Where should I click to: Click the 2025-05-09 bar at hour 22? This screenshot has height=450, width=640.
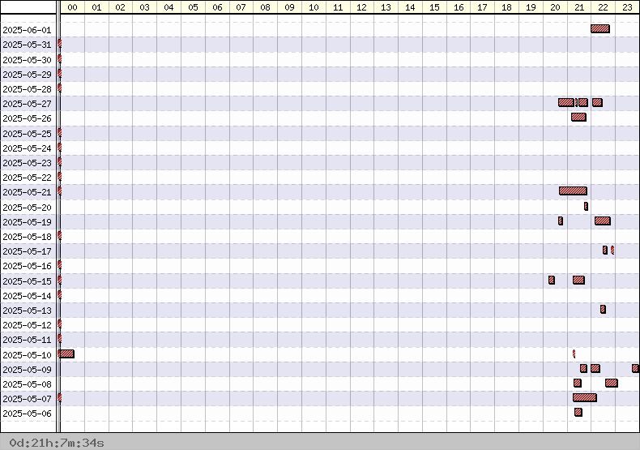pyautogui.click(x=595, y=368)
